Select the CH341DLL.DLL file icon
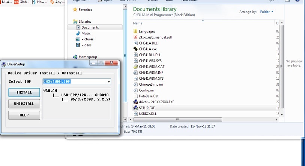The height and width of the screenshot is (166, 305). point(135,55)
